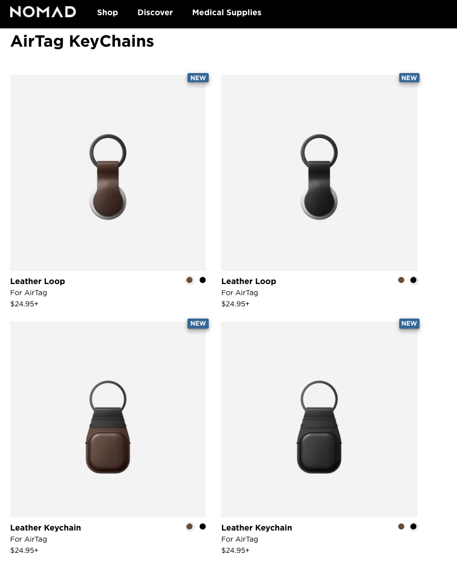Open the Shop menu
Image resolution: width=457 pixels, height=564 pixels.
107,12
